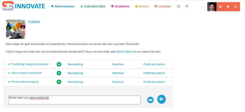
Task: Click the logout icon
Action: coord(236,7)
